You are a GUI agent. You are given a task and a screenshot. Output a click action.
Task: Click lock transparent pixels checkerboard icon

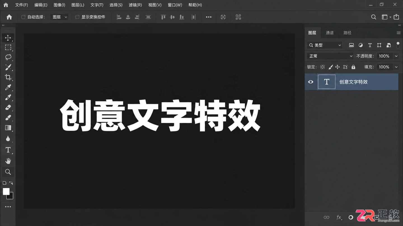[323, 67]
